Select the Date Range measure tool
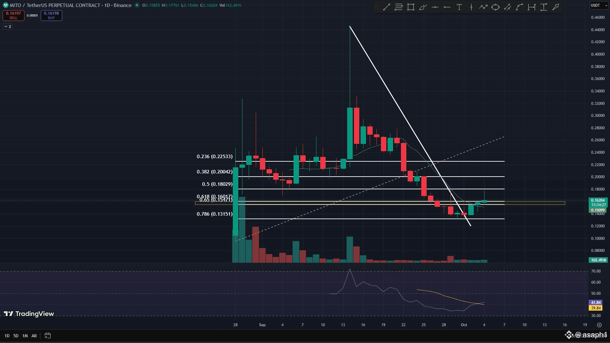The image size is (610, 343). coord(532,7)
